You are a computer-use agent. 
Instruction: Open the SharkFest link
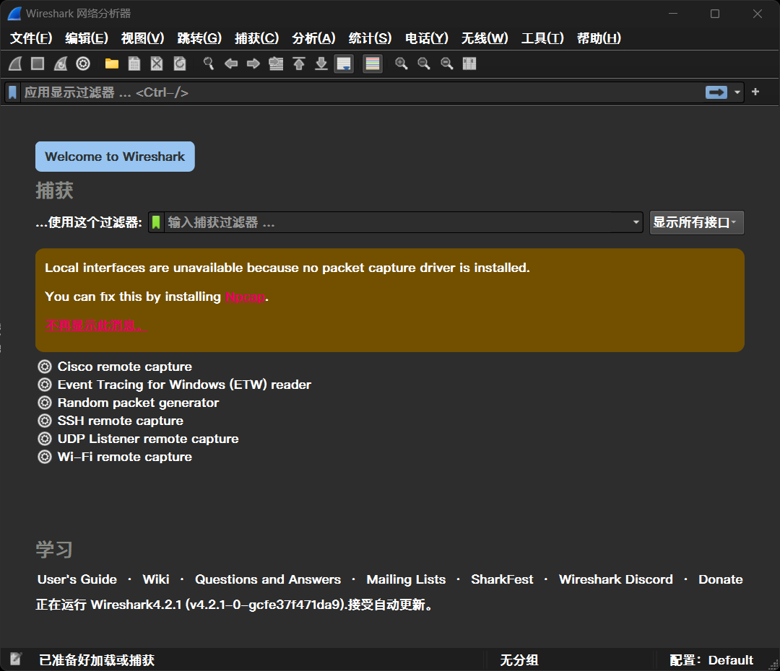coord(502,579)
